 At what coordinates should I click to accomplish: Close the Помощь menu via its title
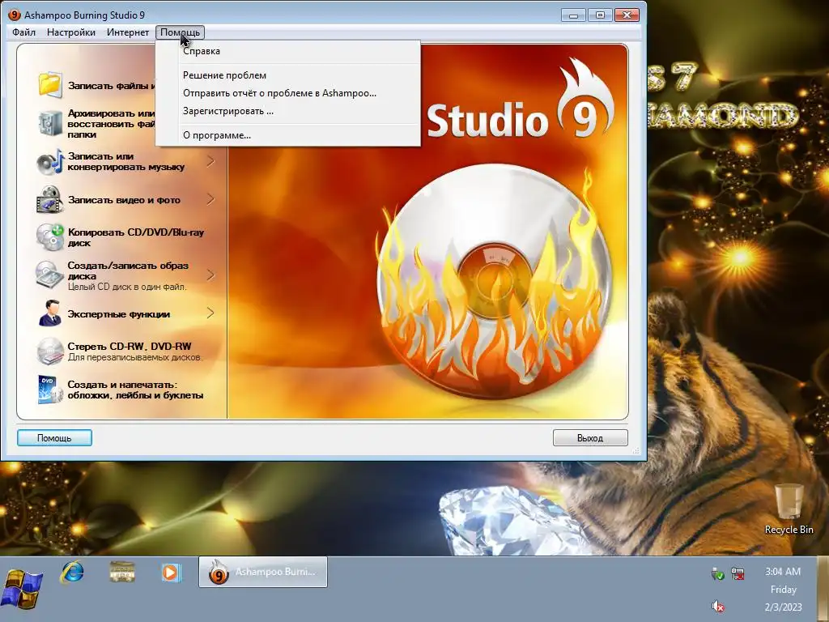pos(180,32)
